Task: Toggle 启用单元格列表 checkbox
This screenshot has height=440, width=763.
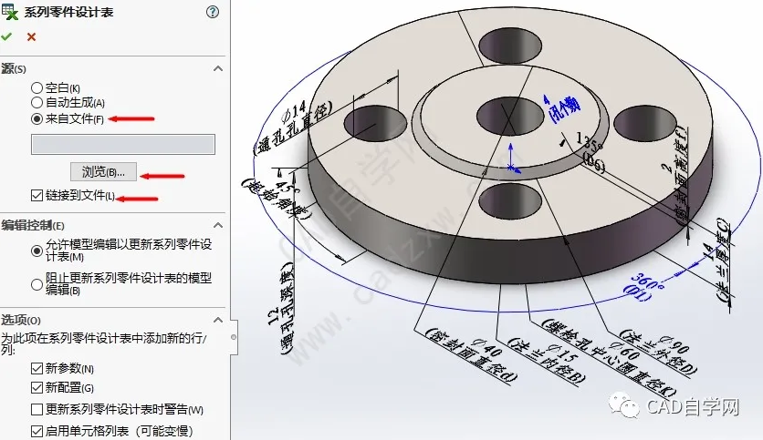Action: click(37, 431)
